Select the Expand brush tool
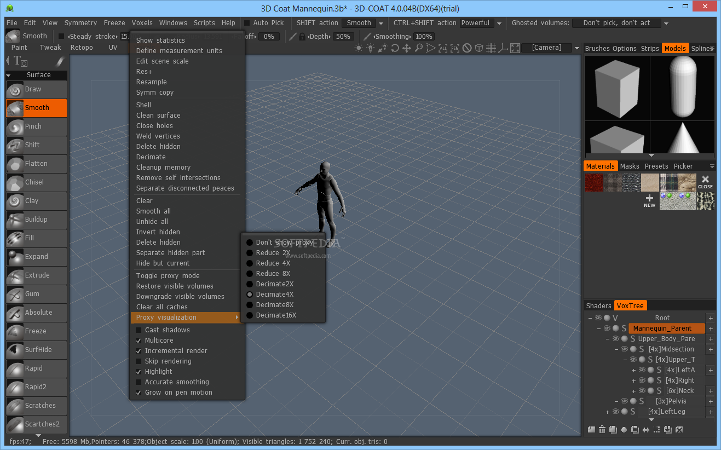721x450 pixels. point(36,257)
